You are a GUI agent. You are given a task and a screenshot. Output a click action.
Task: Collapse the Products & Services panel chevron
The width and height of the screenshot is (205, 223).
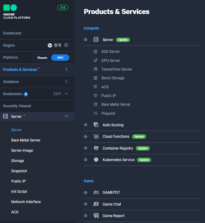coord(66,70)
